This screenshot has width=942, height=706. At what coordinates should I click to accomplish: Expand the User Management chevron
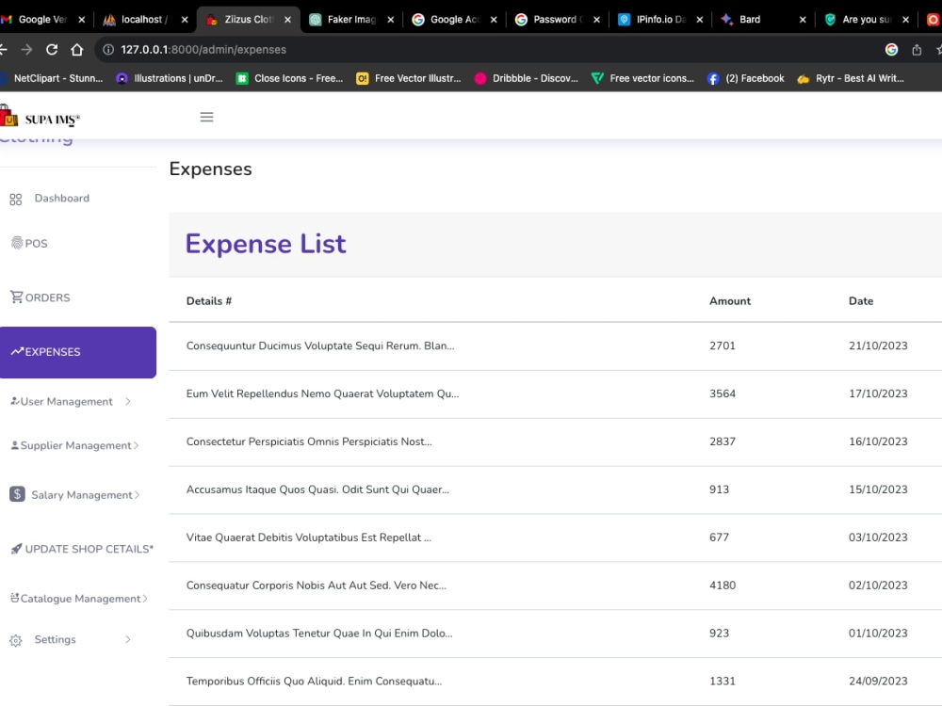tap(128, 401)
